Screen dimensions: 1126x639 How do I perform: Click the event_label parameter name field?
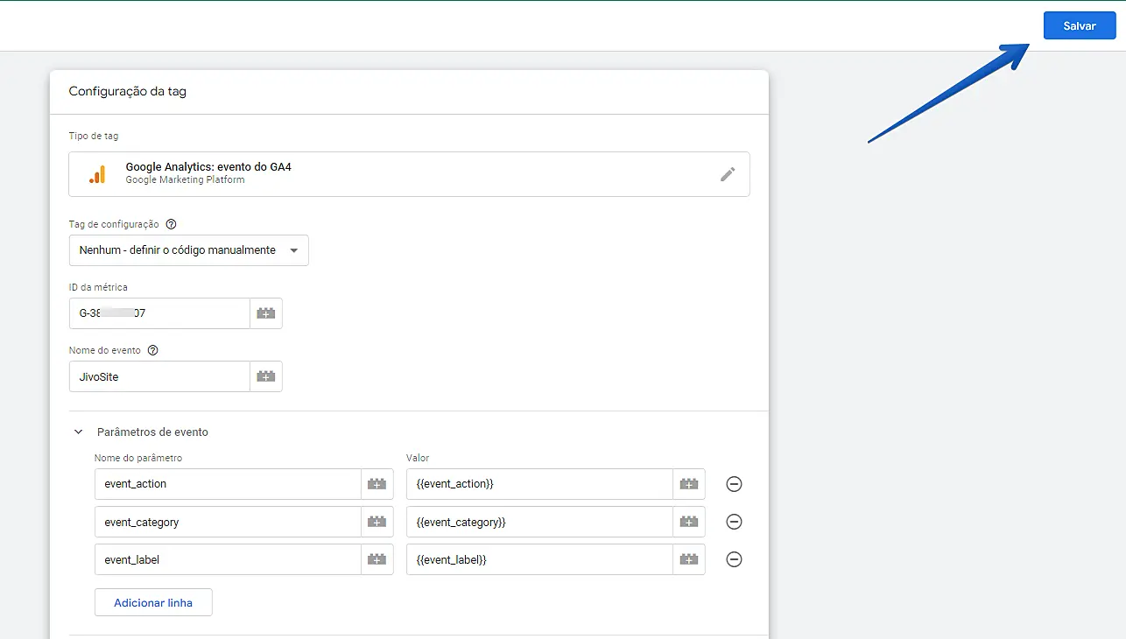click(x=228, y=559)
